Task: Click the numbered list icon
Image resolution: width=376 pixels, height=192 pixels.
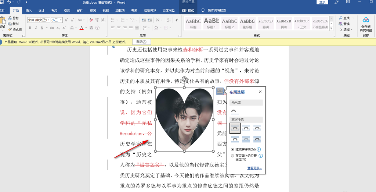Action: (123, 20)
